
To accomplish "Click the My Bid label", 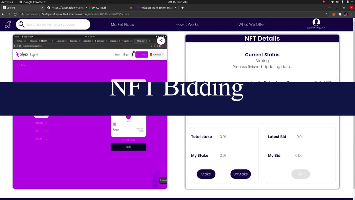I will pyautogui.click(x=274, y=156).
